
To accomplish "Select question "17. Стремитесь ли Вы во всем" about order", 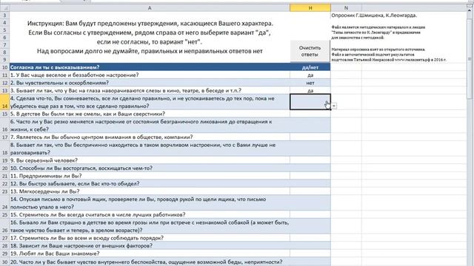I will [150, 238].
